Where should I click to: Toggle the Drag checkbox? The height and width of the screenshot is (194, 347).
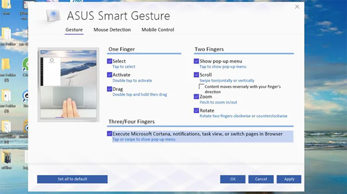[x=110, y=89]
